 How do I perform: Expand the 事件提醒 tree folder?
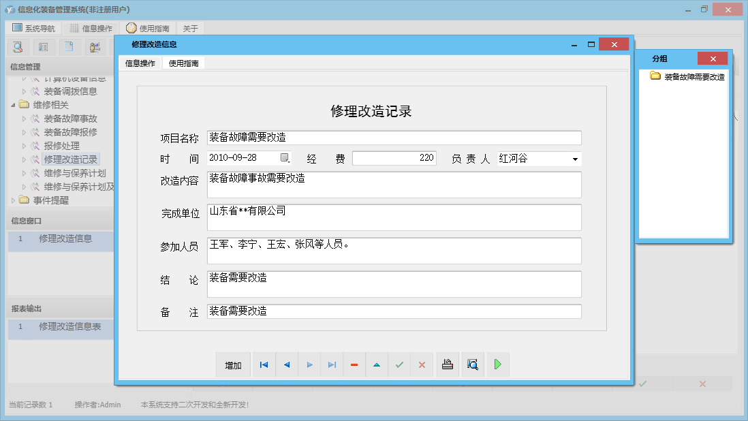pos(14,200)
